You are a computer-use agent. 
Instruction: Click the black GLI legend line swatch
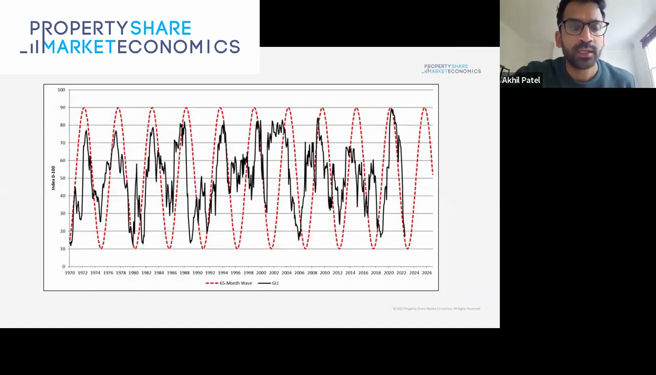(x=264, y=283)
